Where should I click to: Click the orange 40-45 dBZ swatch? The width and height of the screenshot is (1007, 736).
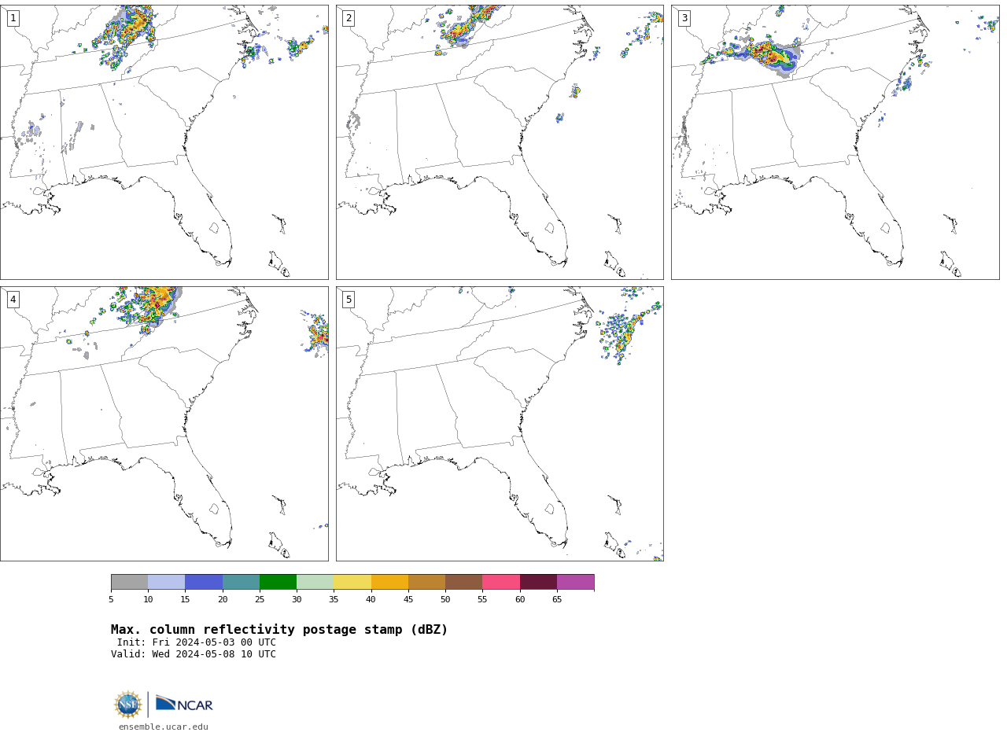[389, 582]
